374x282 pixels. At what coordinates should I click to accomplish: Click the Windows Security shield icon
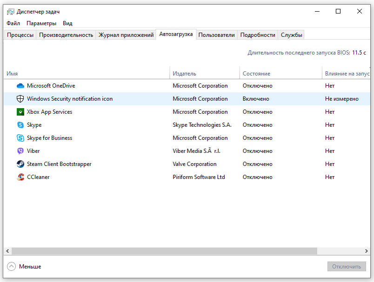point(20,99)
